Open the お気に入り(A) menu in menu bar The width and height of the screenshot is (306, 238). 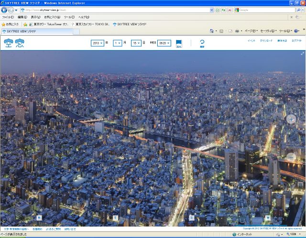pos(53,17)
